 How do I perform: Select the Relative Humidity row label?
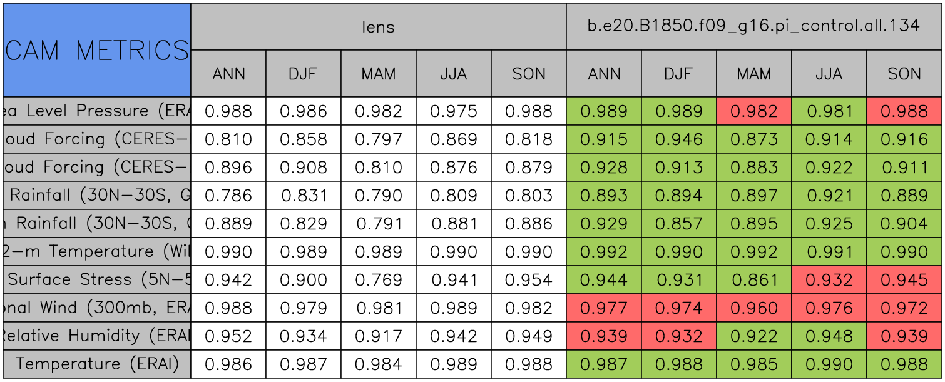coord(97,336)
